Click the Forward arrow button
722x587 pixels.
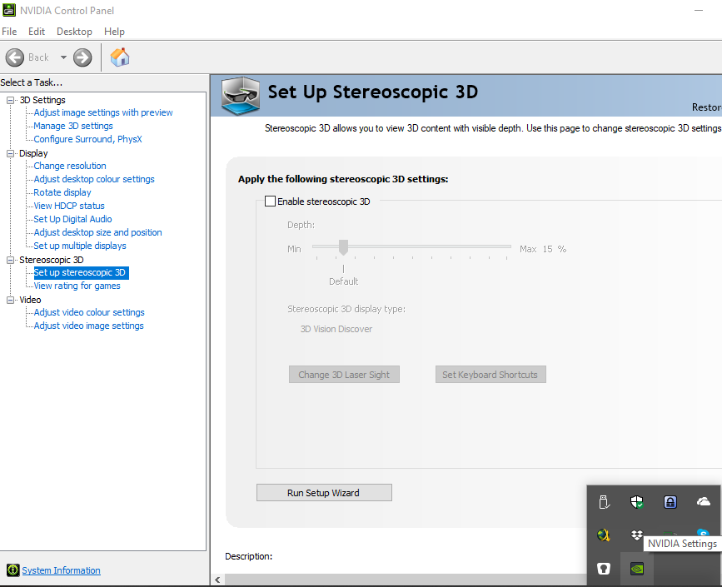pyautogui.click(x=82, y=57)
